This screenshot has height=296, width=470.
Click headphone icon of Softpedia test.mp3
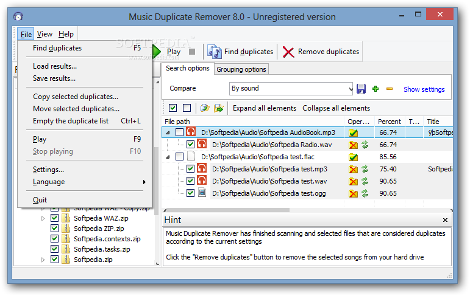[202, 168]
